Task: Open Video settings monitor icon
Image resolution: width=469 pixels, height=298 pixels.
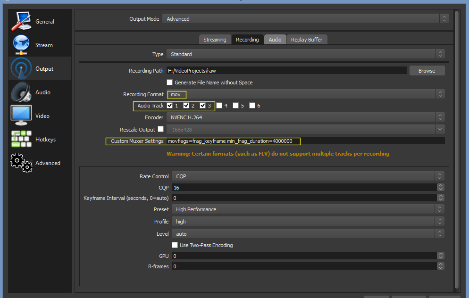Action: coord(21,116)
